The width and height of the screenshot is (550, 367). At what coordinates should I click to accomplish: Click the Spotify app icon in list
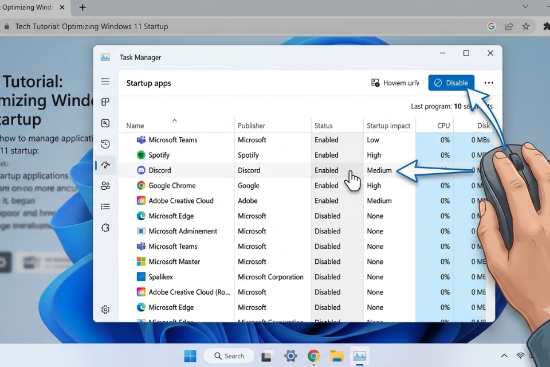(141, 155)
